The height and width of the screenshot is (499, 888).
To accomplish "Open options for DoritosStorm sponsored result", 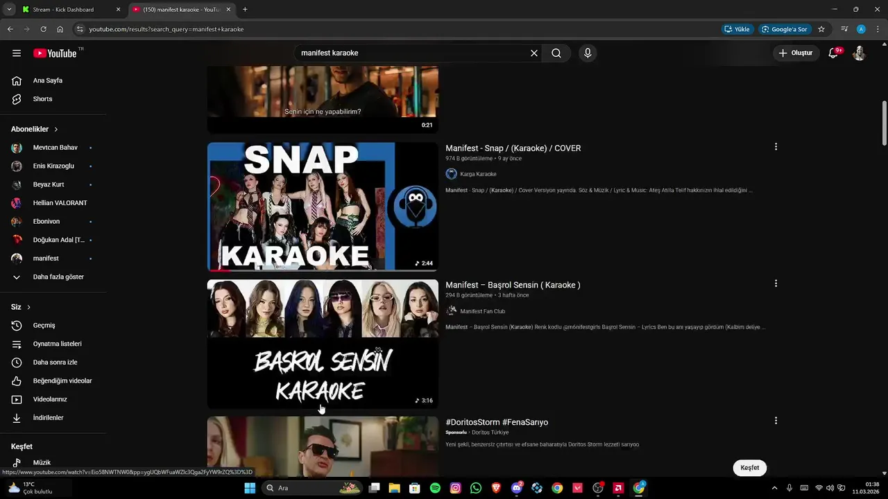I will coord(776,421).
